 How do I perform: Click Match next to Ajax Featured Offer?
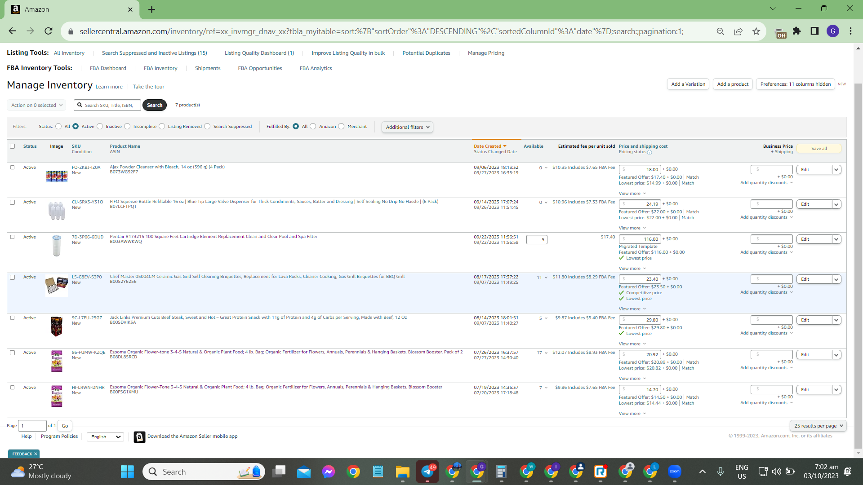coord(692,177)
